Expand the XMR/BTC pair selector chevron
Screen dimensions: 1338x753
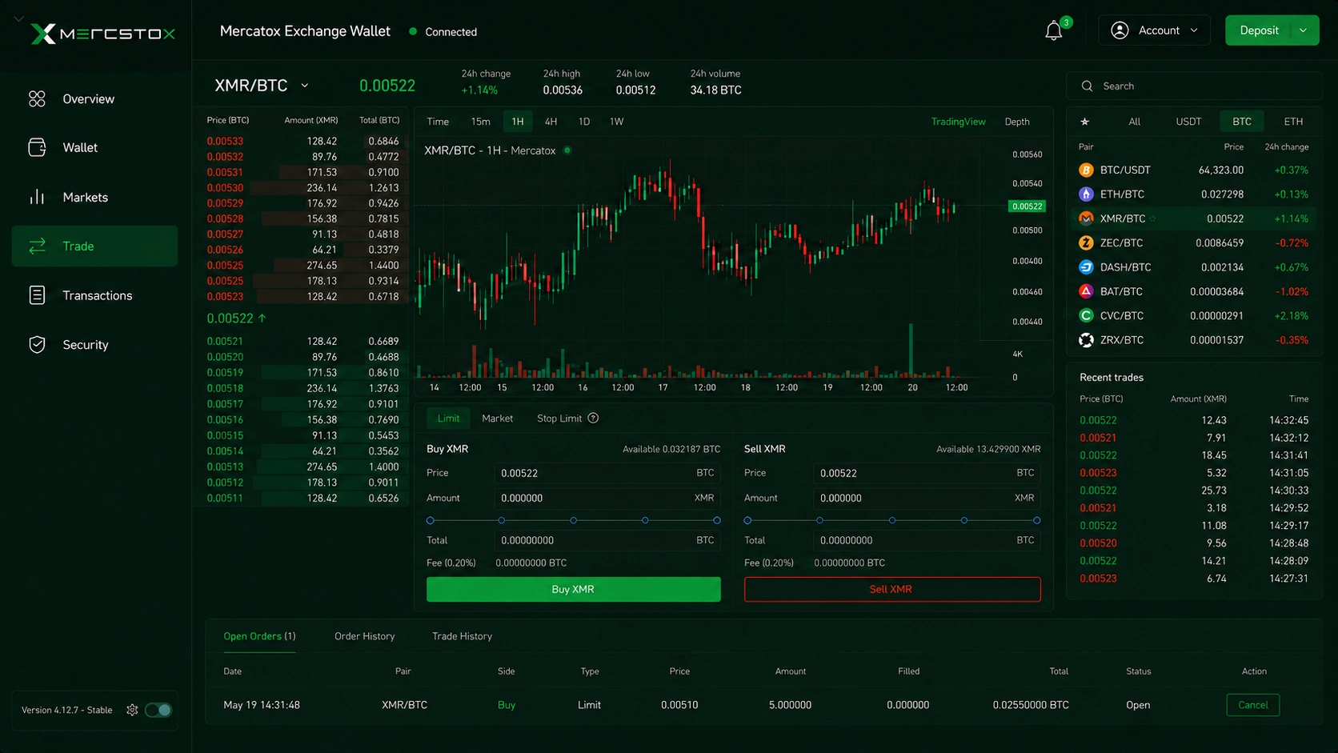pyautogui.click(x=304, y=86)
